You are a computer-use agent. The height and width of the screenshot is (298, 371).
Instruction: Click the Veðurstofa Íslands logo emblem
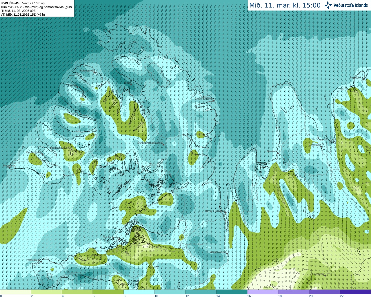coord(328,5)
